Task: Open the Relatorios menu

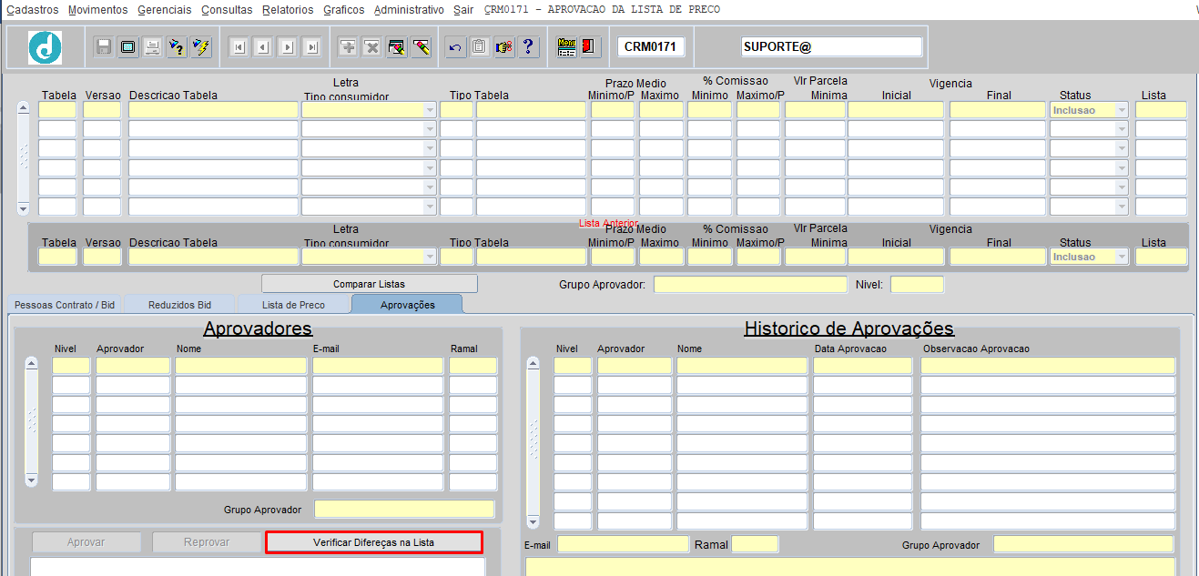Action: pyautogui.click(x=288, y=10)
